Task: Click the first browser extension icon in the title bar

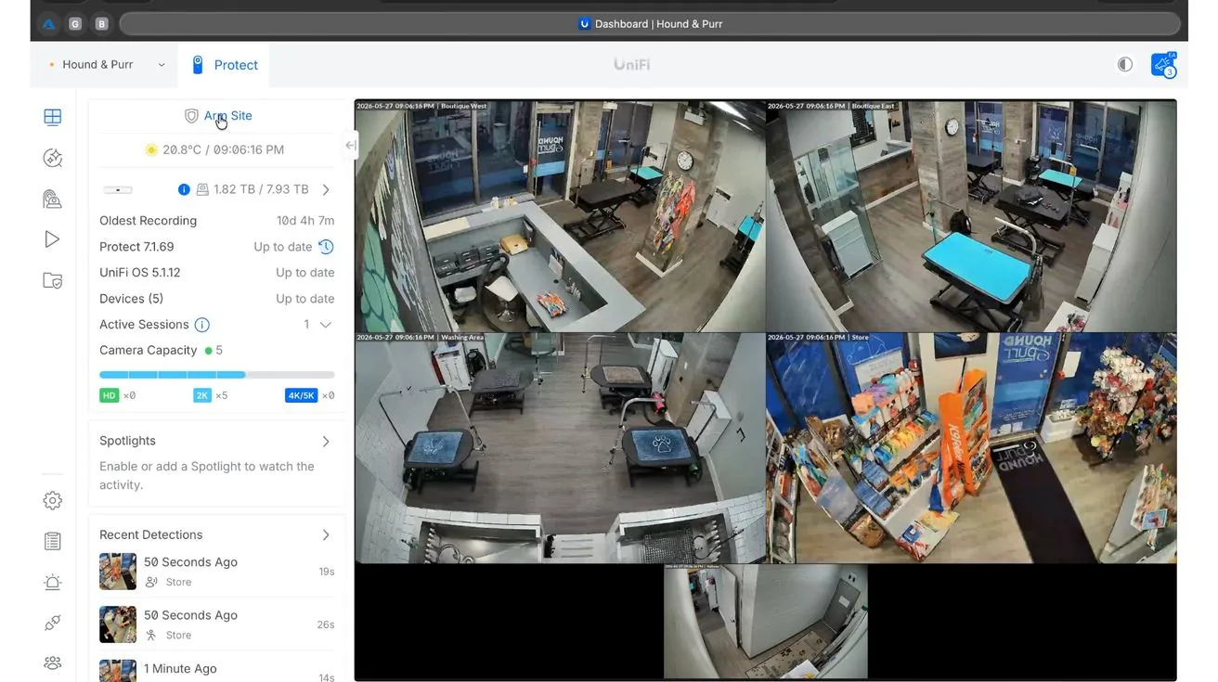Action: coord(49,24)
